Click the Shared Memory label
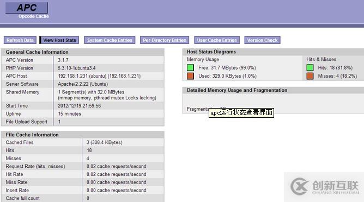The image size is (364, 202). pyautogui.click(x=22, y=92)
